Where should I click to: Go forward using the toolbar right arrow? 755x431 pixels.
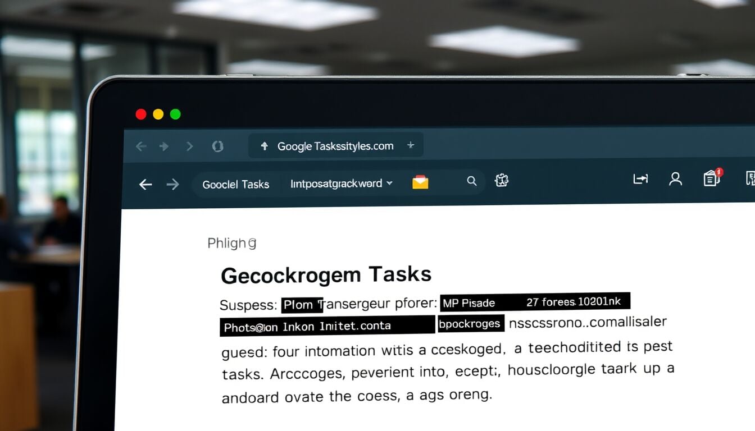click(x=172, y=184)
